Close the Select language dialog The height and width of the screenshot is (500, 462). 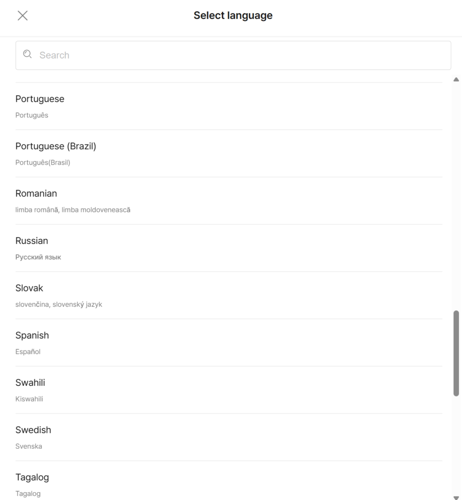tap(22, 16)
